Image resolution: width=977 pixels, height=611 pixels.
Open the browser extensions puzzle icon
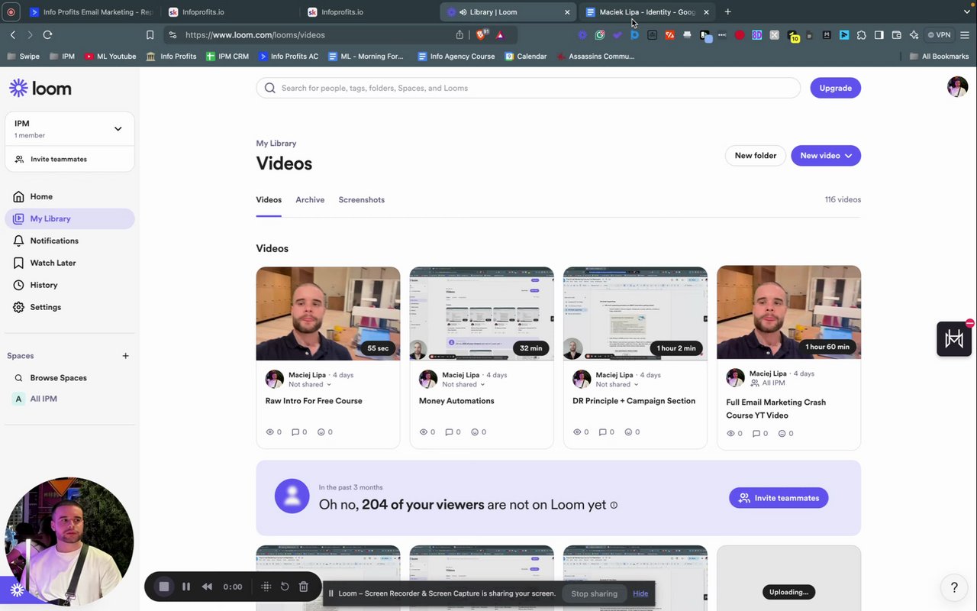click(862, 35)
